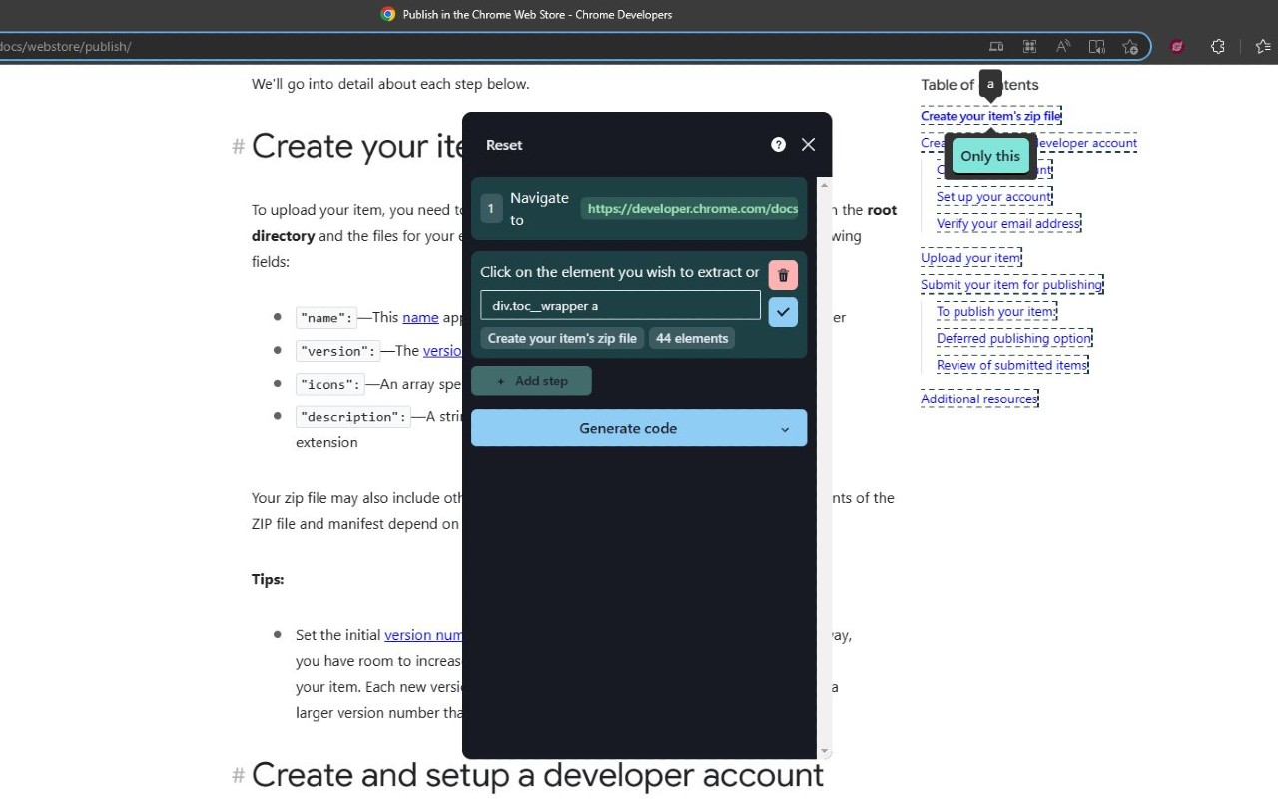Open 'Additional resources' TOC link
This screenshot has height=799, width=1278.
coord(979,399)
